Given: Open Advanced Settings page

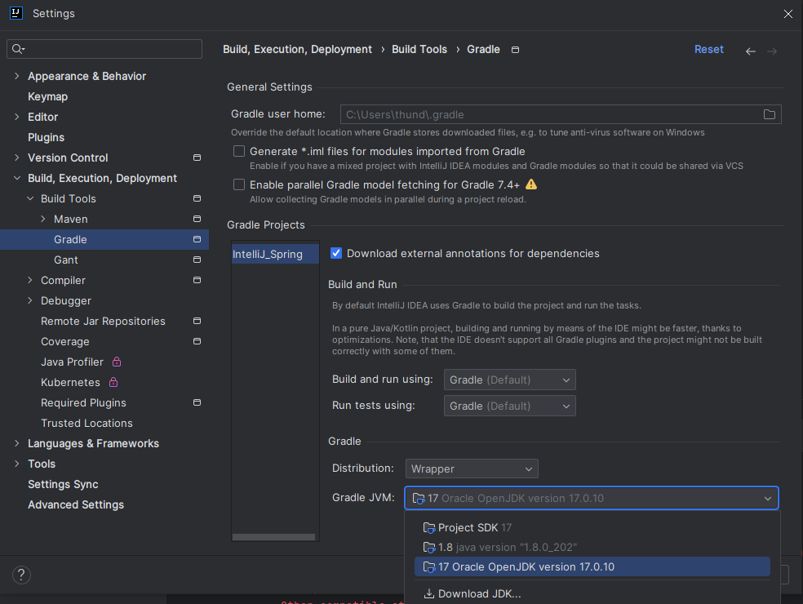Looking at the screenshot, I should 76,504.
